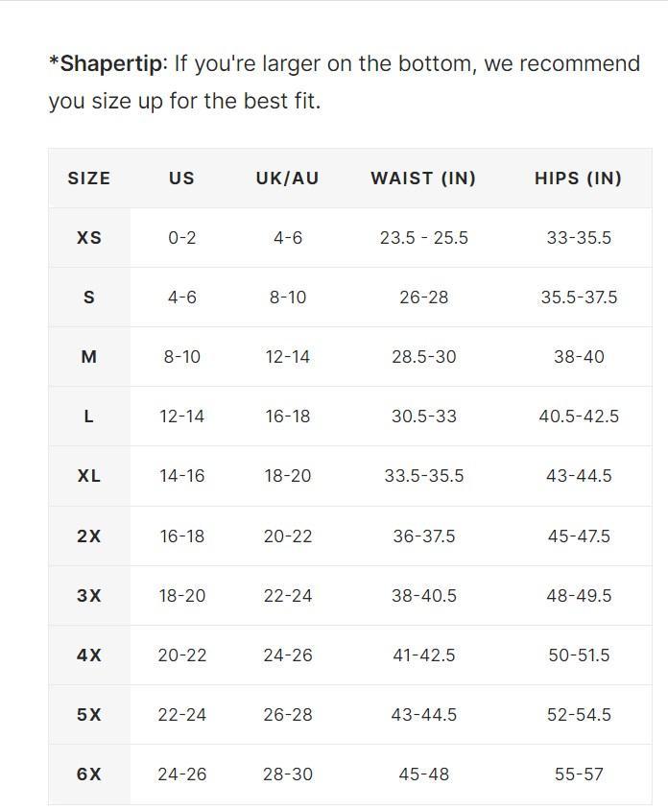Click the WAIST (IN) column header
Screen dimensions: 668x810
click(x=423, y=179)
